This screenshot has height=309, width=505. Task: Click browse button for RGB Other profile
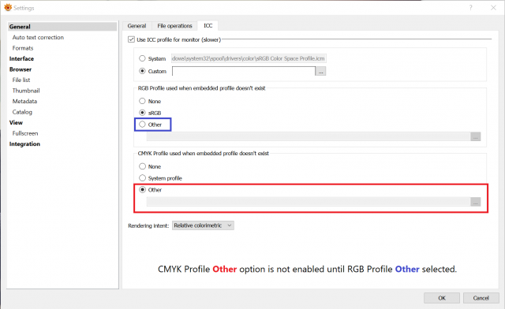475,136
